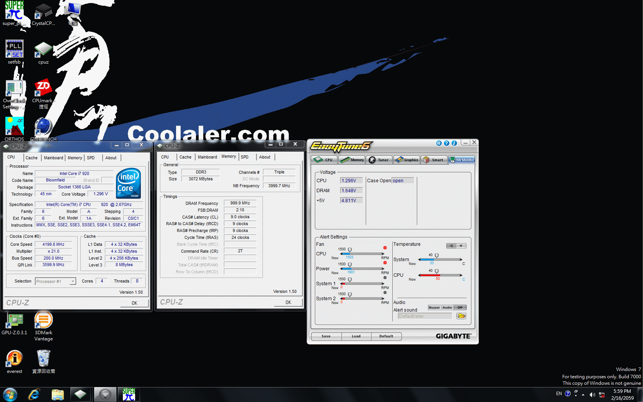Switch to EasyTune6 Tuner tab
Screen dimensions: 643x402
tap(379, 160)
